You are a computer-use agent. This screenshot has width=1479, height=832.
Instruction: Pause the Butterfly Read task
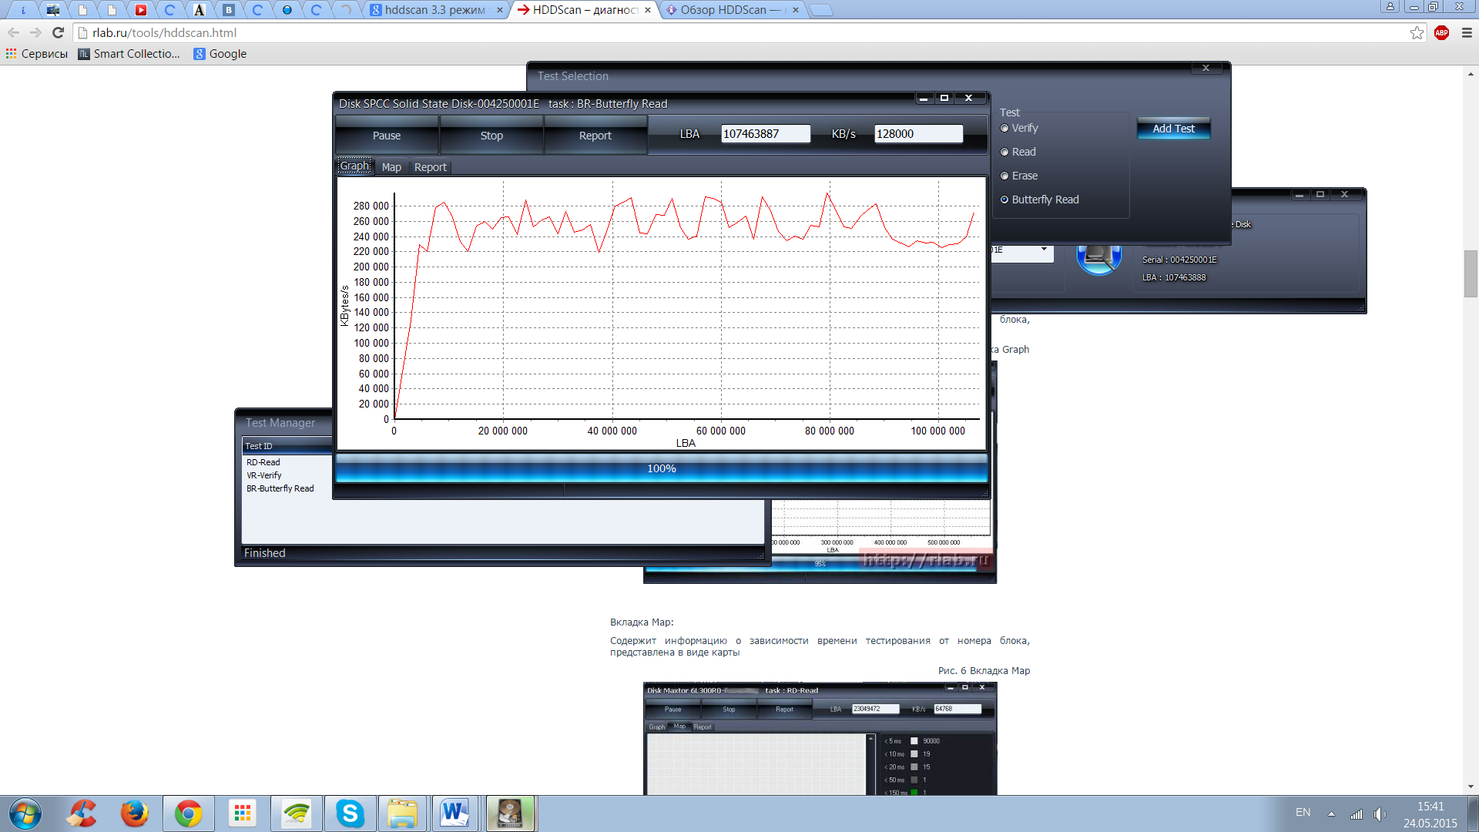coord(387,136)
